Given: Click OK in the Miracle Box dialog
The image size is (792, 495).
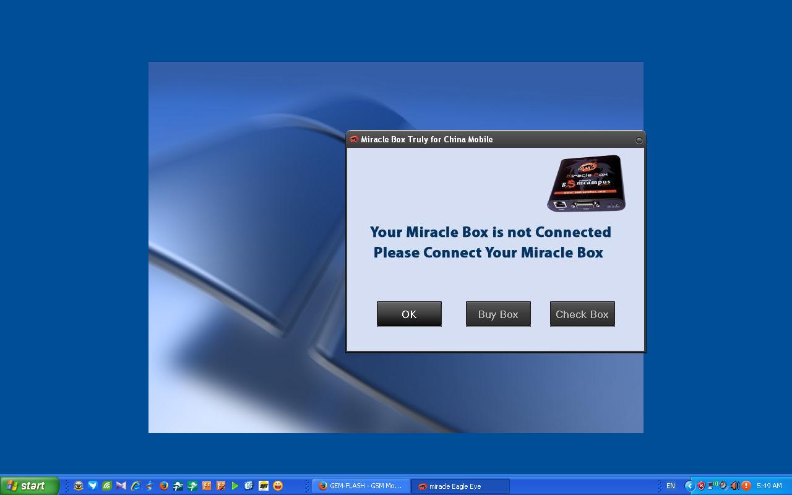Looking at the screenshot, I should click(409, 314).
